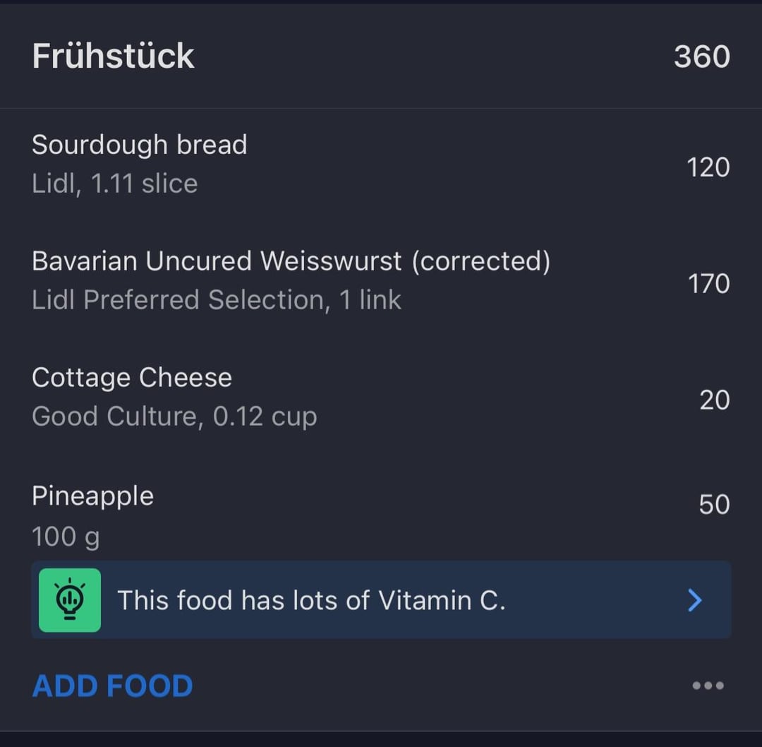The height and width of the screenshot is (747, 762).
Task: Click ADD FOOD link
Action: 113,686
